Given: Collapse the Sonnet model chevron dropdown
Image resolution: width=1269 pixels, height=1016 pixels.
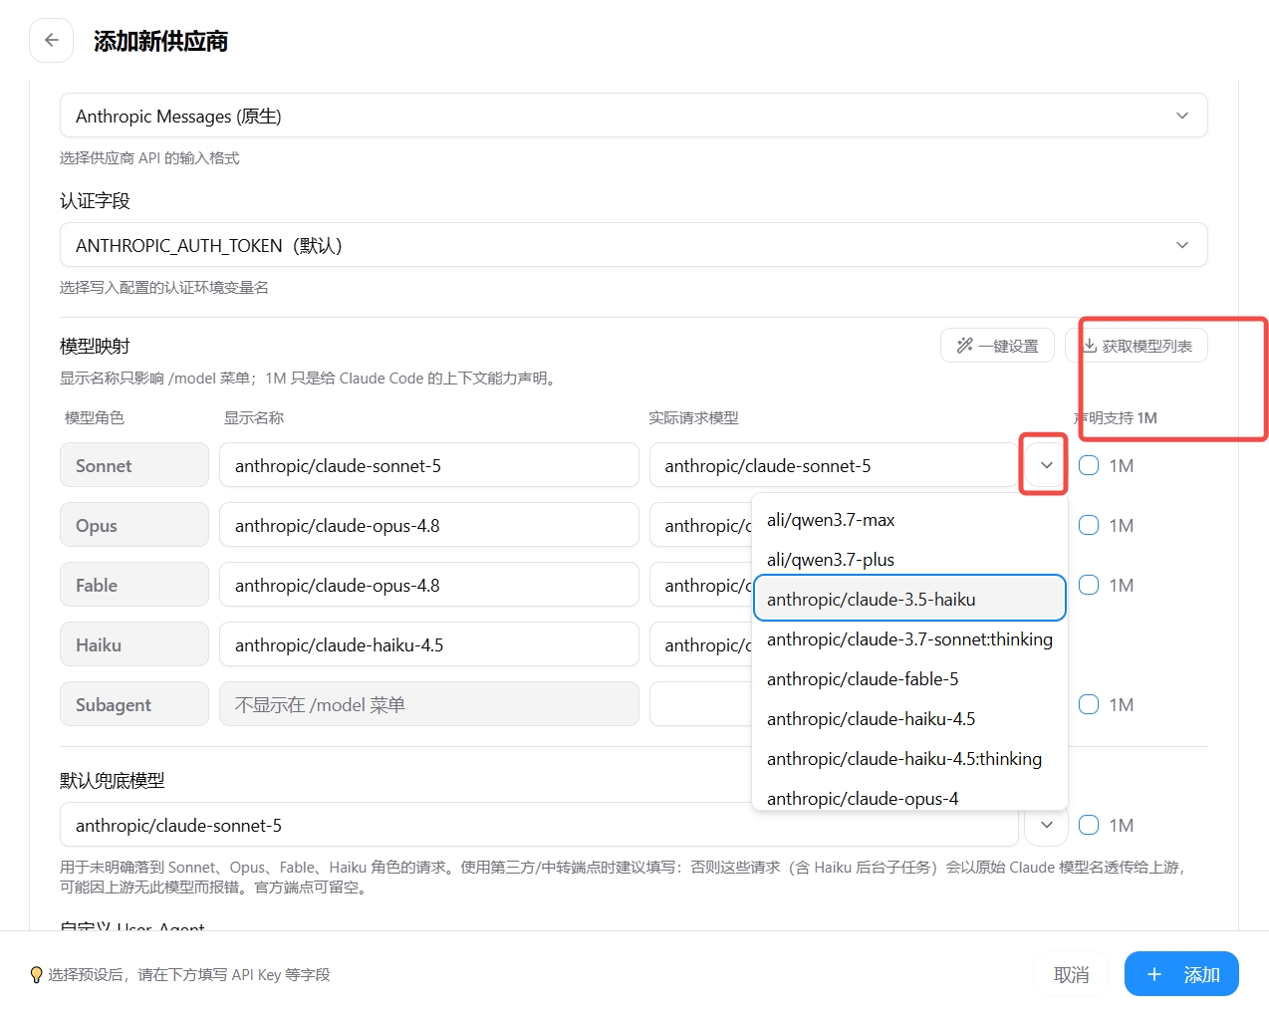Looking at the screenshot, I should coord(1046,465).
